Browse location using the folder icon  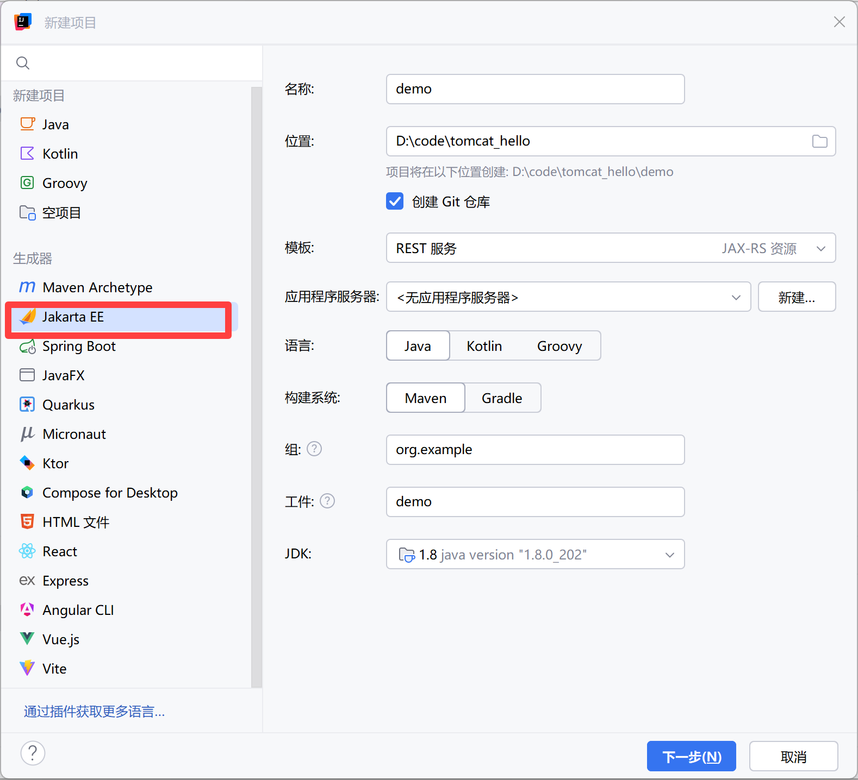pyautogui.click(x=819, y=141)
